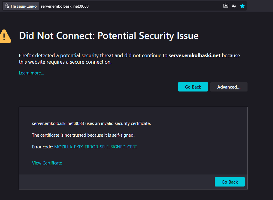
Task: Toggle the blue bookmark star
Action: 242,6
